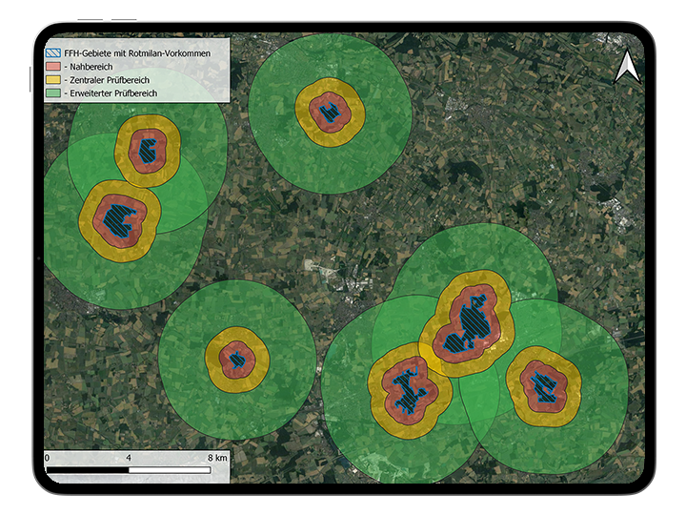Select the blue FFH area in the bottom-right buffer

click(544, 385)
